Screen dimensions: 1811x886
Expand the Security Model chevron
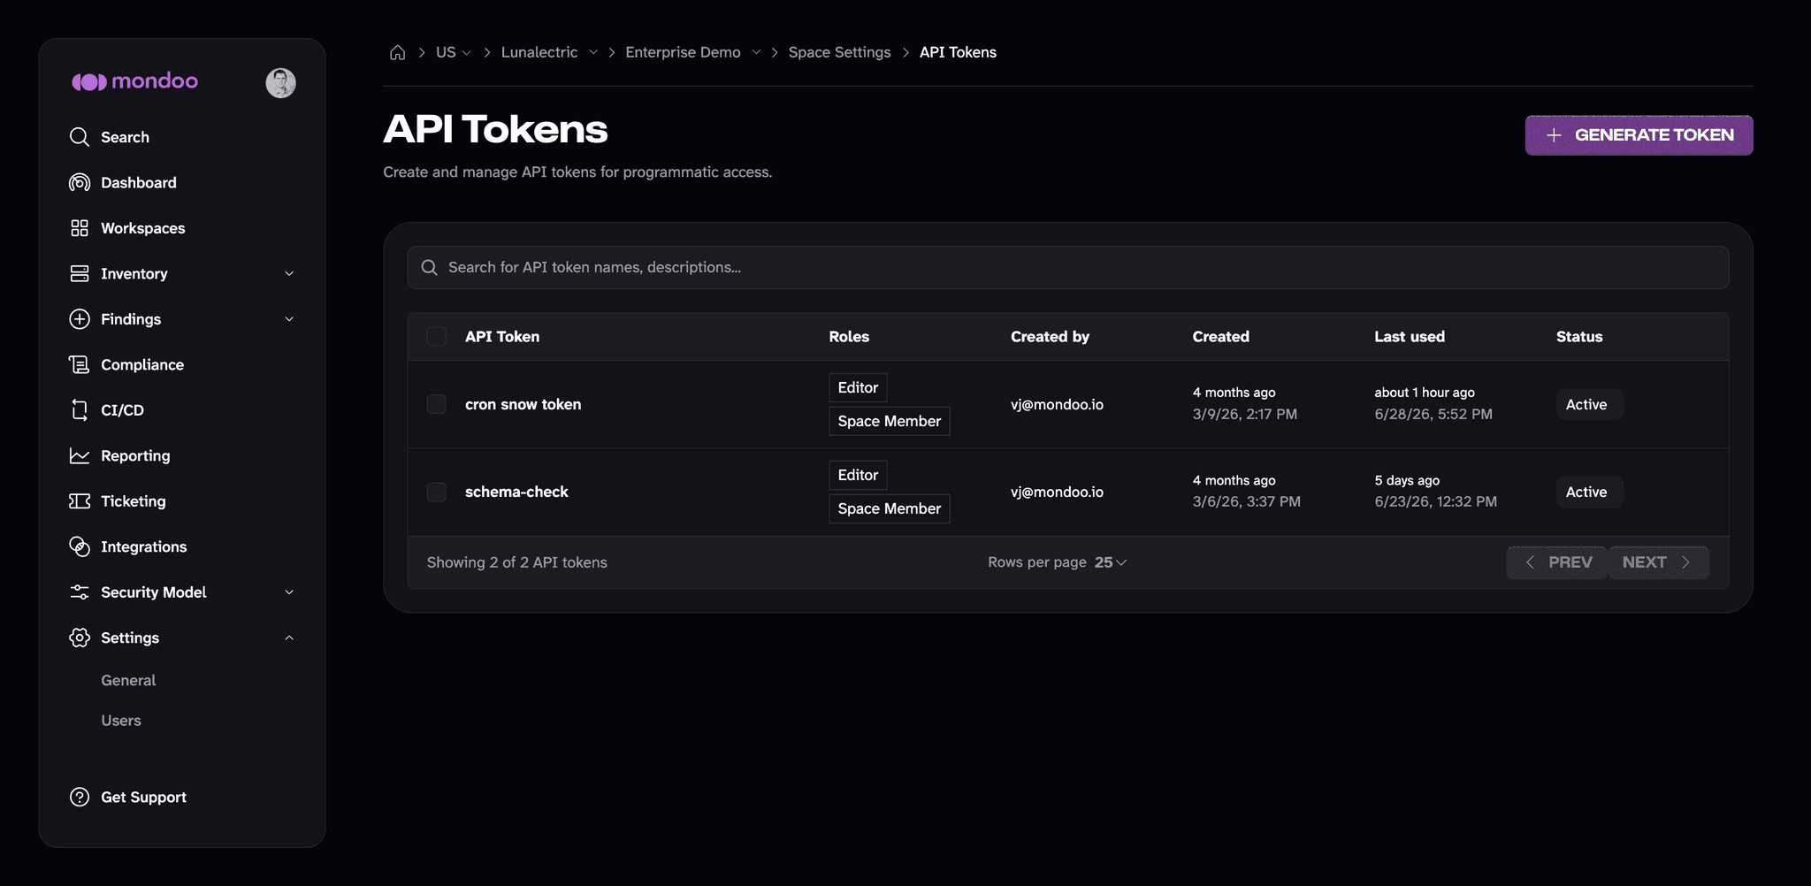pos(289,592)
